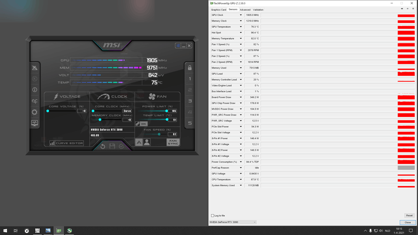418x235 pixels.
Task: Click GPU-Z refresh icon in toolbar
Action: pos(408,9)
